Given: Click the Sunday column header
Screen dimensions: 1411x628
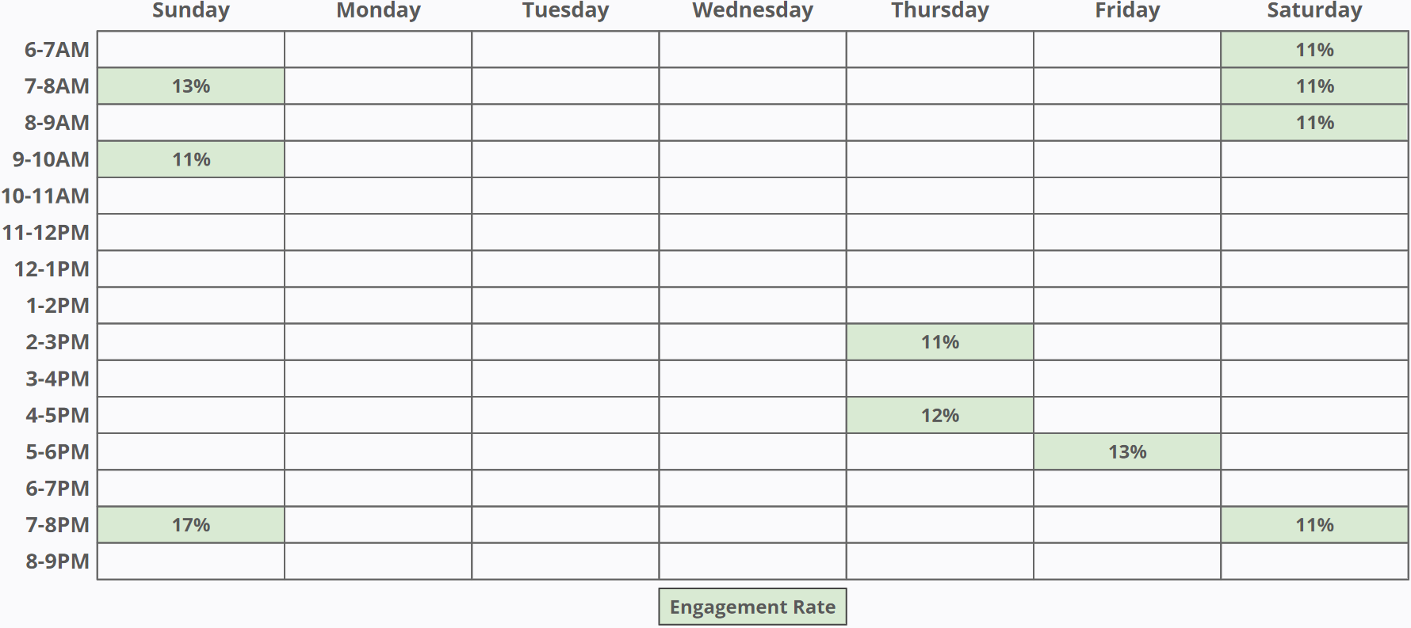Looking at the screenshot, I should click(x=191, y=10).
